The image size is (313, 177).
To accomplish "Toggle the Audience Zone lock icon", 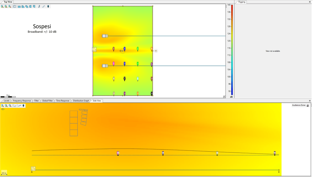I will (x=307, y=105).
